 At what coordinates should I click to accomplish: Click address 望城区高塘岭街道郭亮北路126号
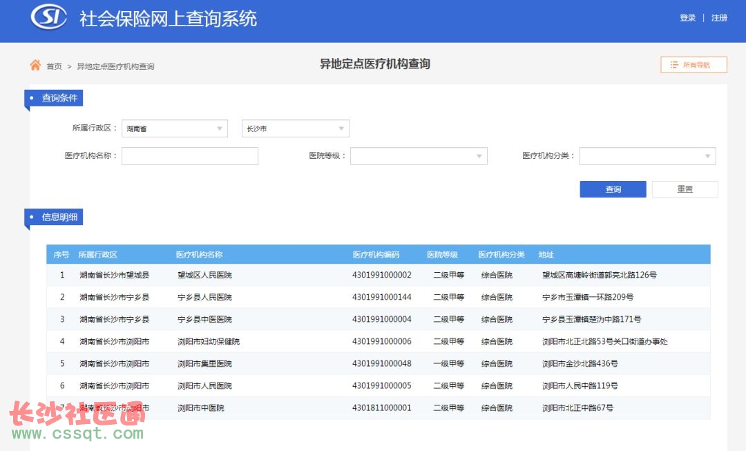click(600, 275)
